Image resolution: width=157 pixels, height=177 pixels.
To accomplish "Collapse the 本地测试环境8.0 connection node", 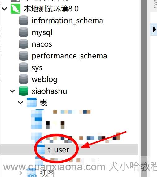I will click(4, 9).
